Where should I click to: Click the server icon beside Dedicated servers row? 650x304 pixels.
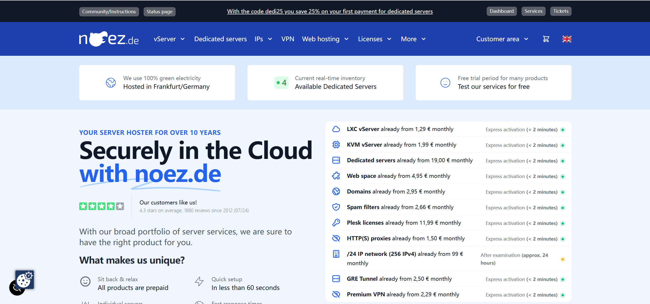pos(336,160)
